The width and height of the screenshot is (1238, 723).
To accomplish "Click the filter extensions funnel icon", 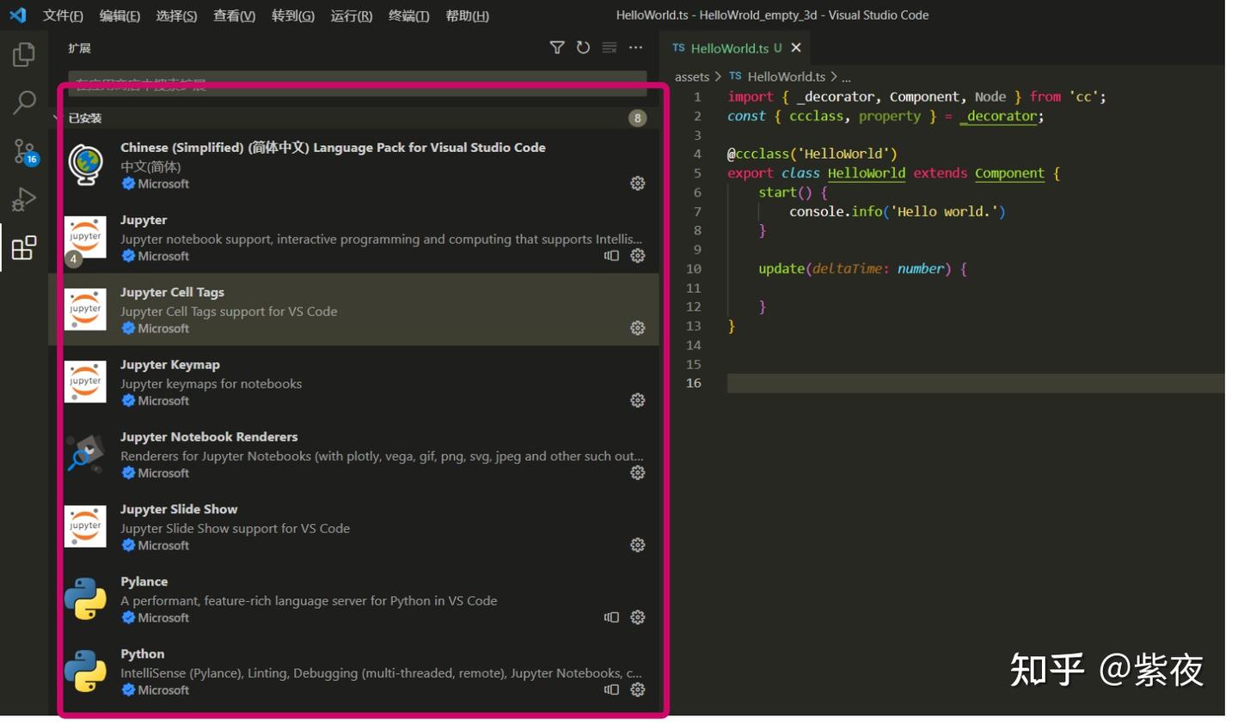I will click(x=557, y=48).
